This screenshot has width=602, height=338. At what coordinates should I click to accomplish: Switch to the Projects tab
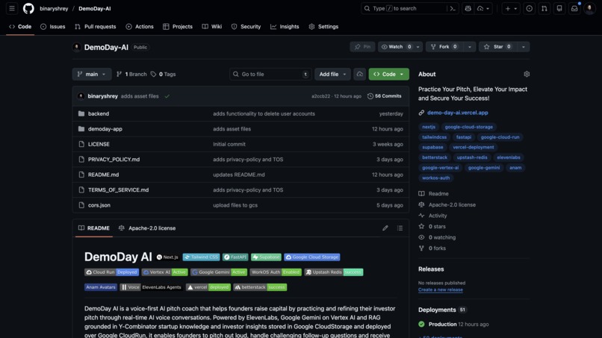coord(177,26)
